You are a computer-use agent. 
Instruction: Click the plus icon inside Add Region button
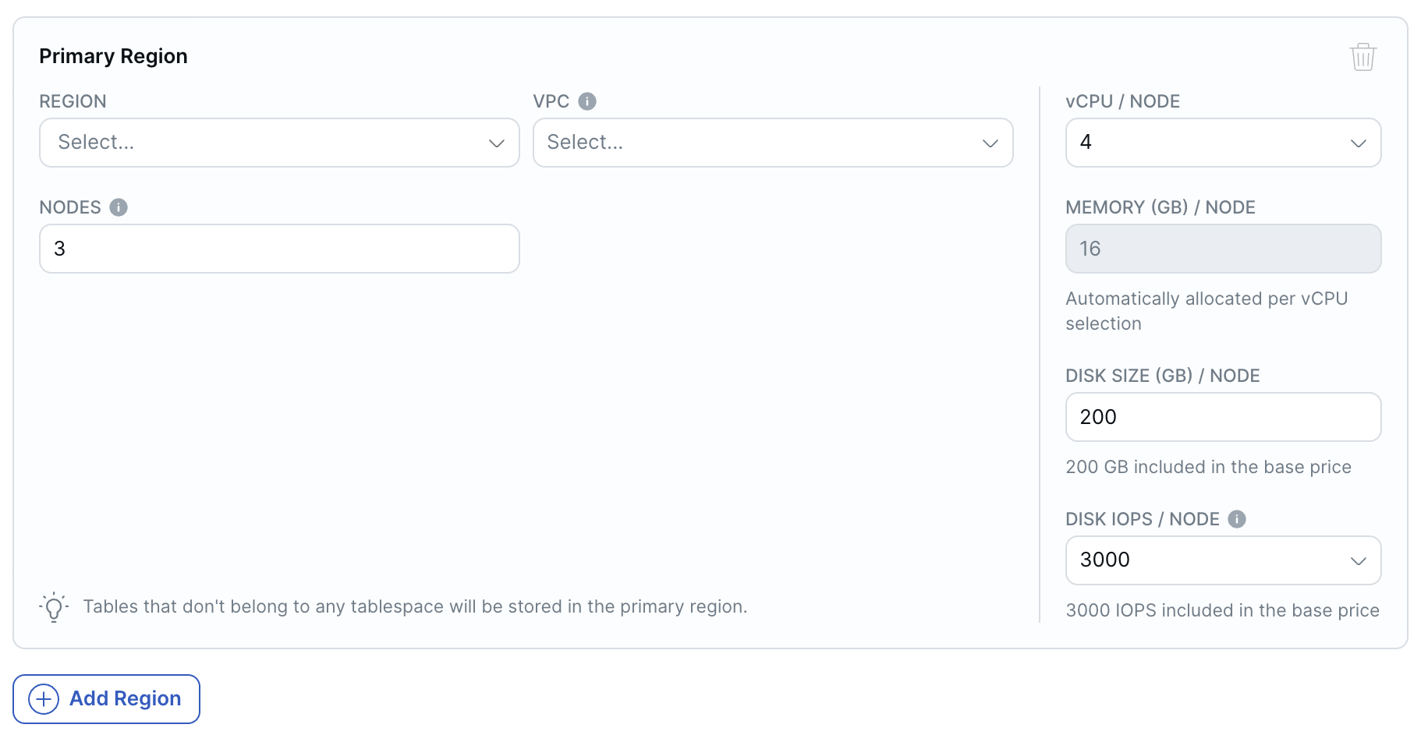point(44,699)
